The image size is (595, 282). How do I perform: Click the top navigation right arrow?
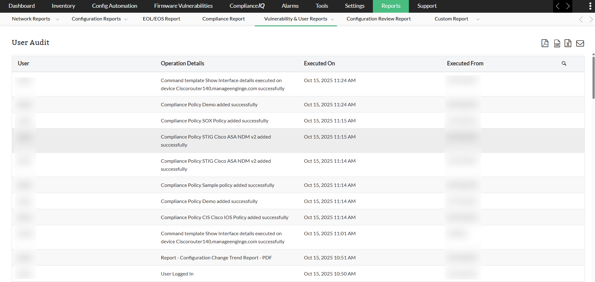pyautogui.click(x=568, y=6)
